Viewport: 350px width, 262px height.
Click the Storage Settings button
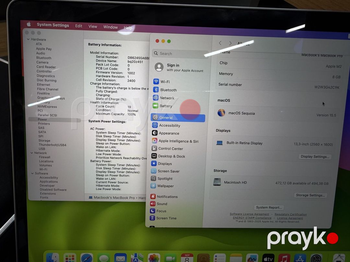310,195
